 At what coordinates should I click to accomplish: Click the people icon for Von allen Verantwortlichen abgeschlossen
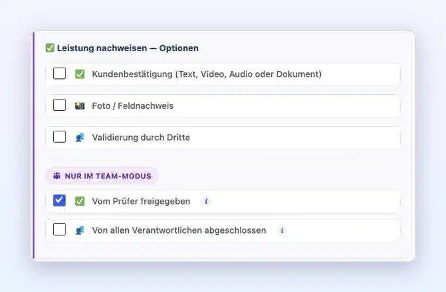pyautogui.click(x=80, y=231)
